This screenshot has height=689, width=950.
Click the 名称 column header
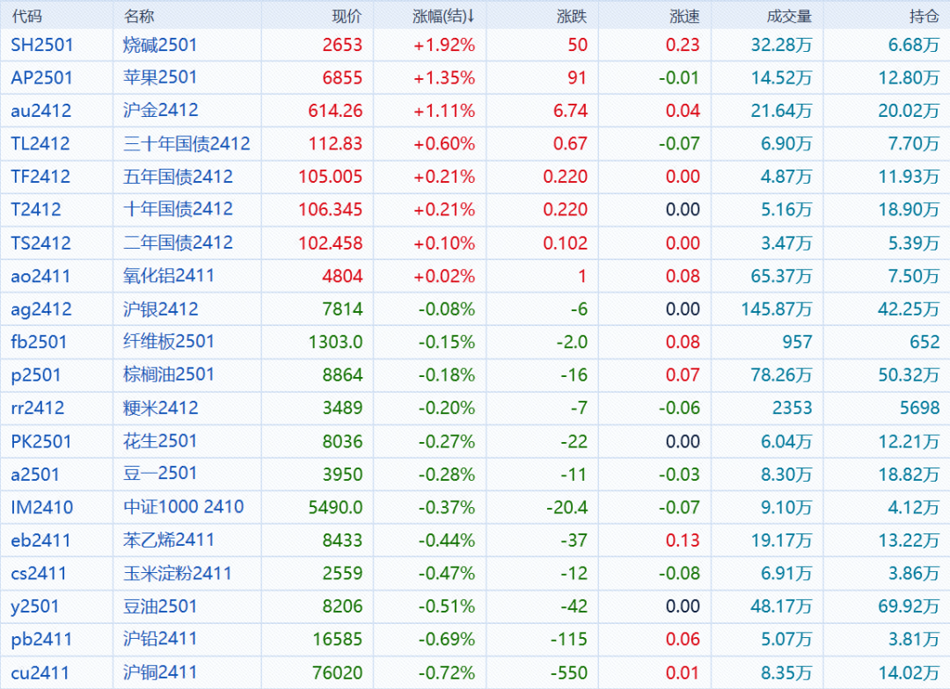pos(138,17)
